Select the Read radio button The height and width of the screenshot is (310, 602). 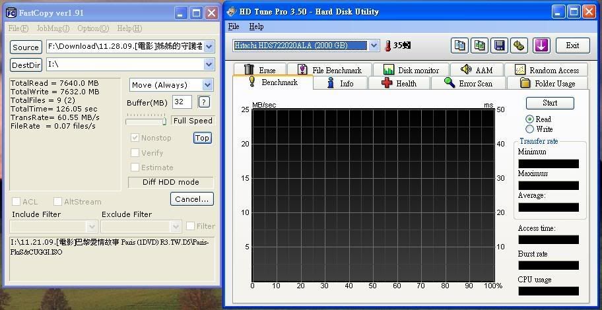tap(530, 119)
